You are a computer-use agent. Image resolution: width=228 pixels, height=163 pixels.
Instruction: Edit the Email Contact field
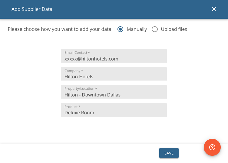point(114,56)
